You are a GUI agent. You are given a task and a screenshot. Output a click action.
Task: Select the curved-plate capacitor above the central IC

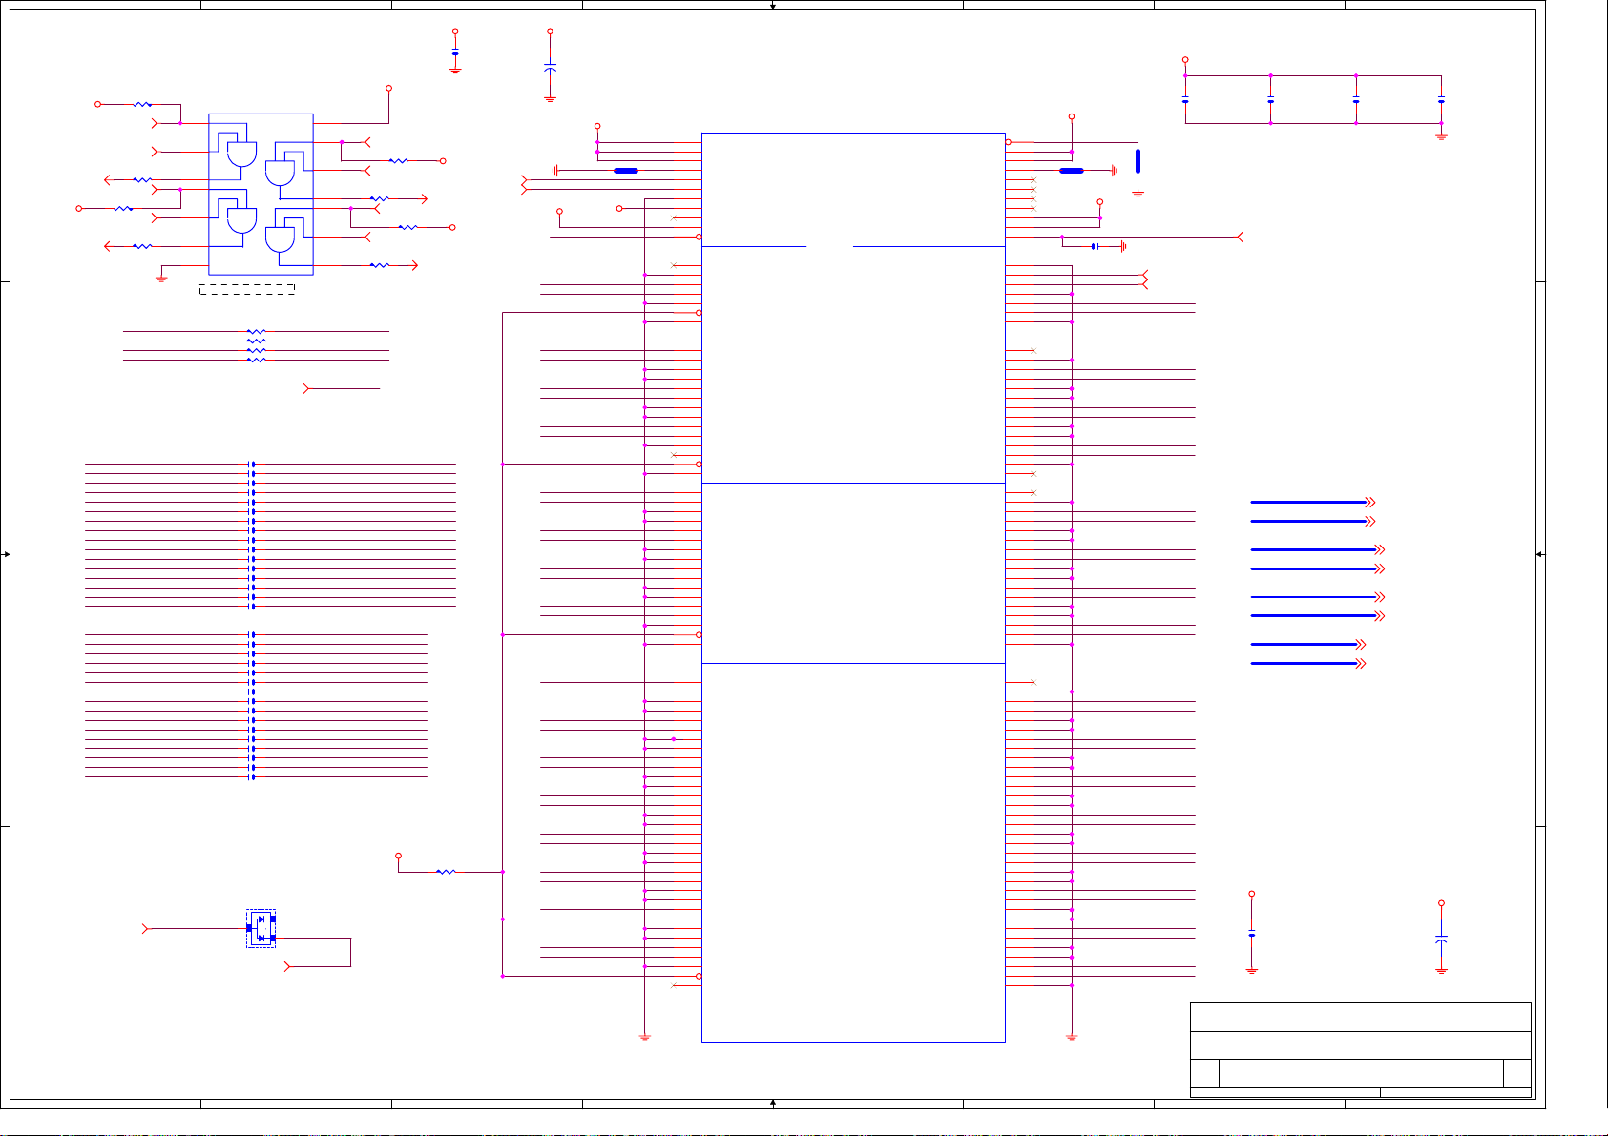[550, 69]
